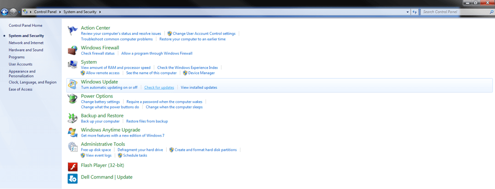Image resolution: width=495 pixels, height=189 pixels.
Task: Click Create and format hard disk partitions
Action: (x=205, y=150)
